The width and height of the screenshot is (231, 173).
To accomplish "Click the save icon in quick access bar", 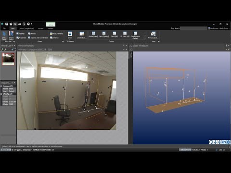I will point(7,24).
